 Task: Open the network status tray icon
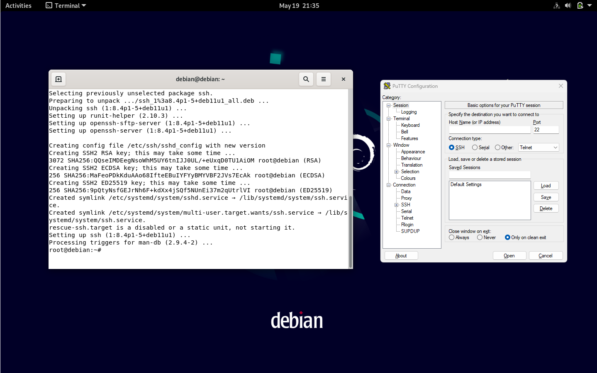557,6
